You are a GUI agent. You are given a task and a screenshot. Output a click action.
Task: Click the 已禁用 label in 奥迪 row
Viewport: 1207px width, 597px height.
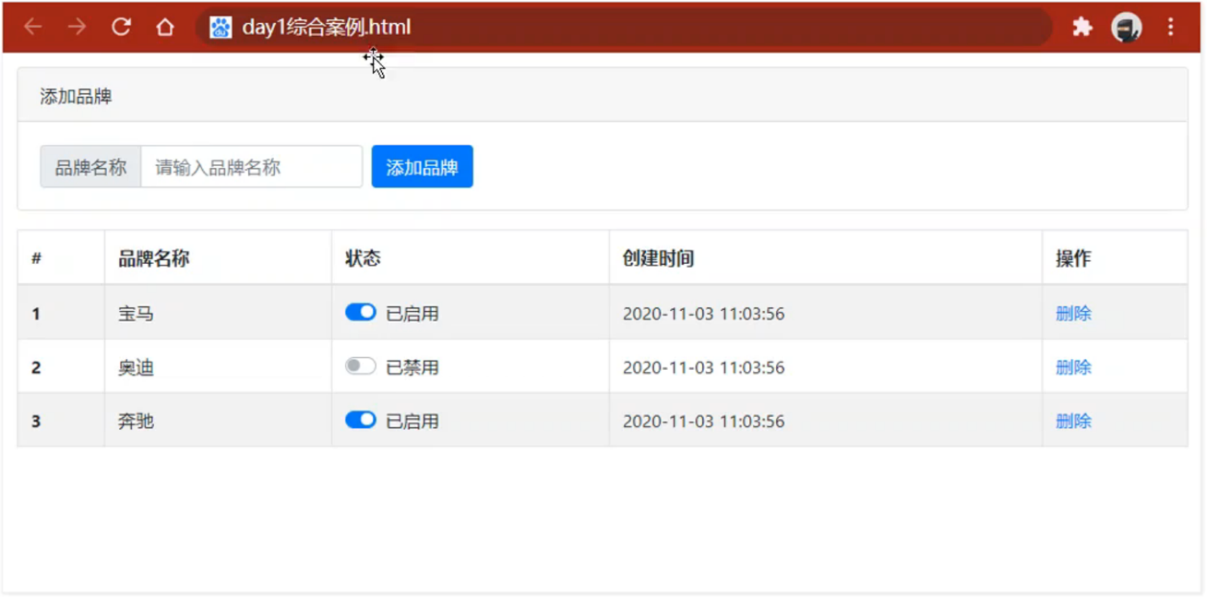click(x=412, y=367)
